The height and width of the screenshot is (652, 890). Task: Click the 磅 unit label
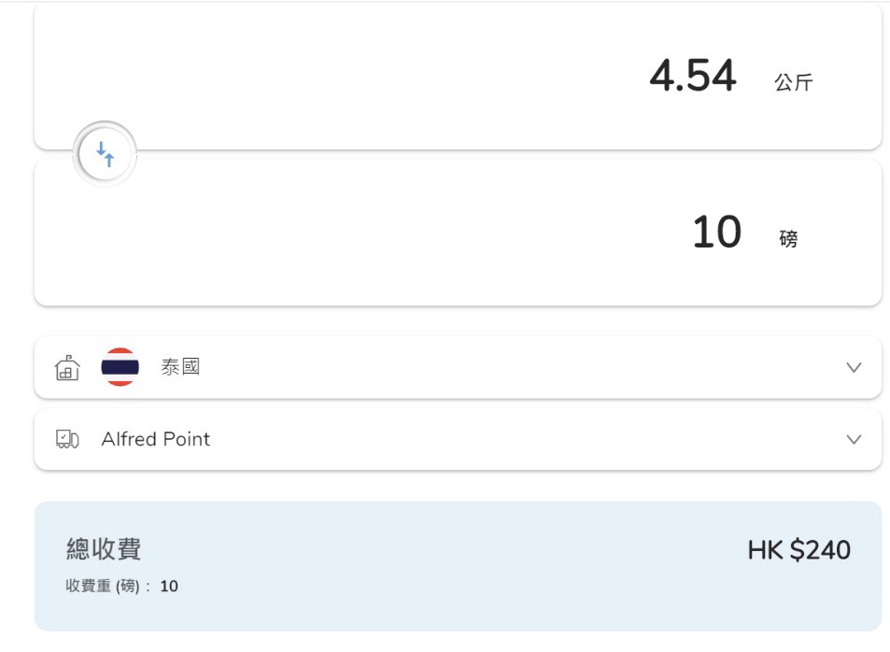tap(788, 238)
